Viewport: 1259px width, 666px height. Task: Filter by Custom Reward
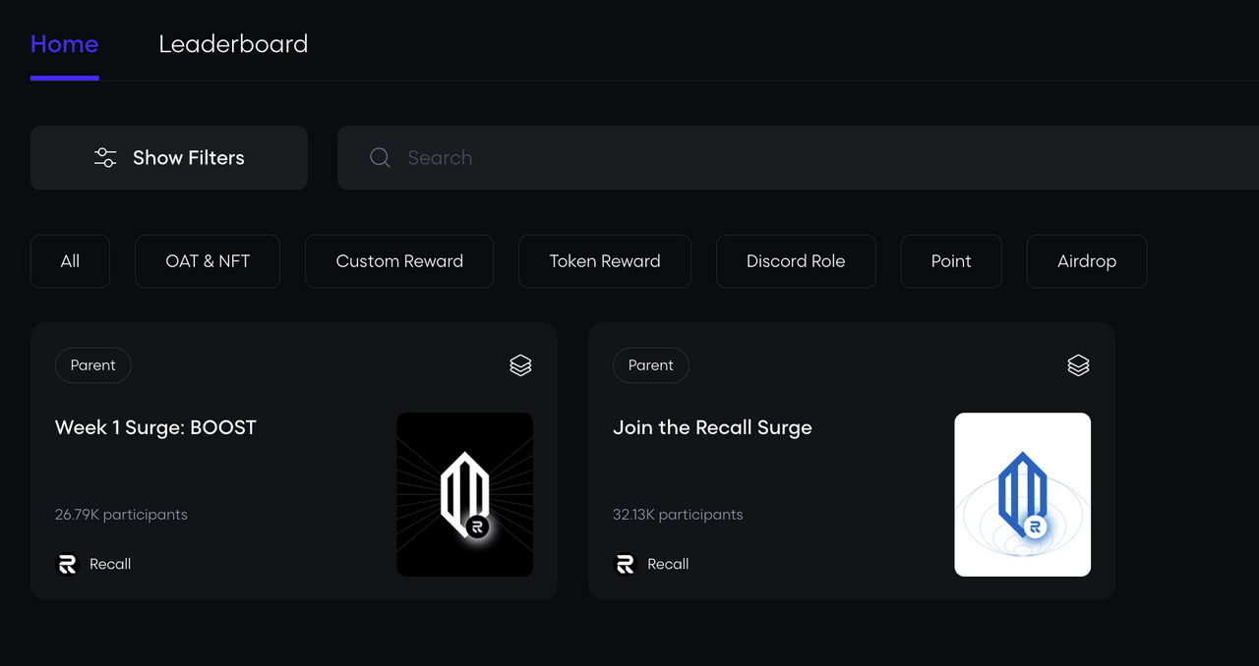(x=399, y=261)
